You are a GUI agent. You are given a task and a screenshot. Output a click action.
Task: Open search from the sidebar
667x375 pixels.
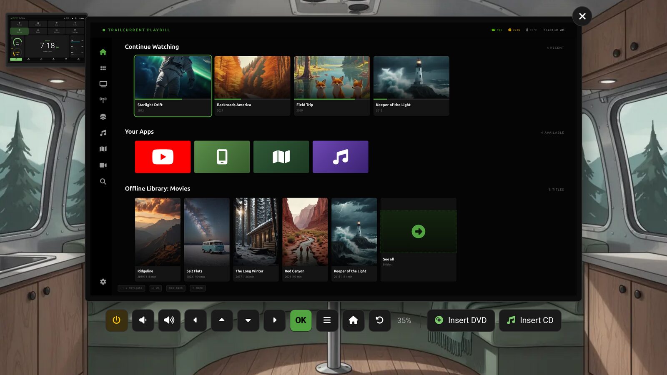pyautogui.click(x=103, y=182)
